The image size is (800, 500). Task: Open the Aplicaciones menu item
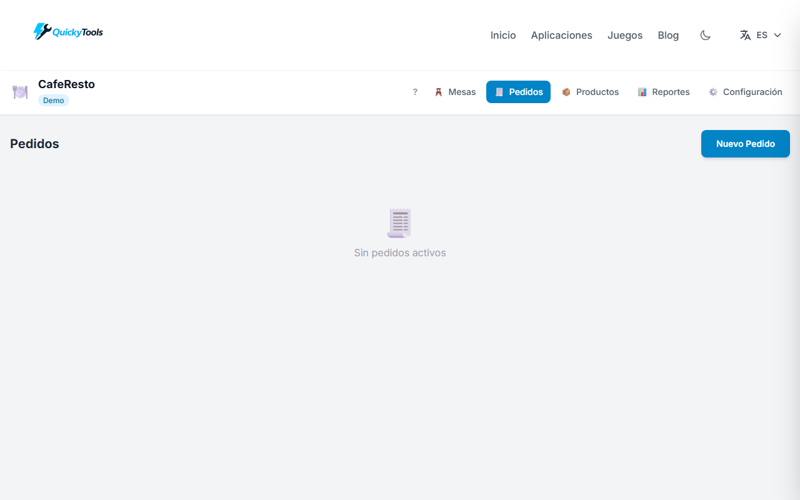coord(561,35)
